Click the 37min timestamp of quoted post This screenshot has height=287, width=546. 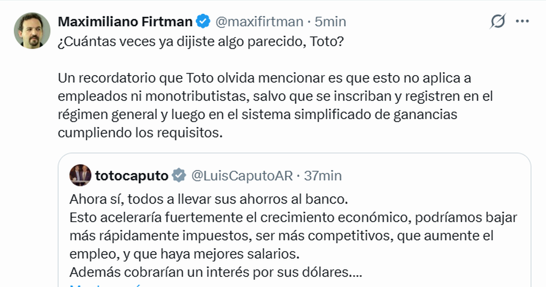click(323, 176)
